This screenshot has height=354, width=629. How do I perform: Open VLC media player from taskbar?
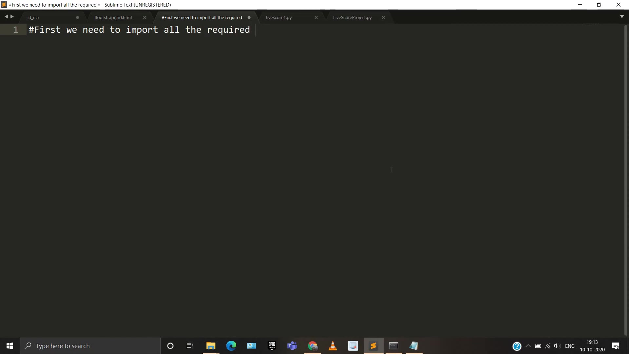tap(333, 346)
